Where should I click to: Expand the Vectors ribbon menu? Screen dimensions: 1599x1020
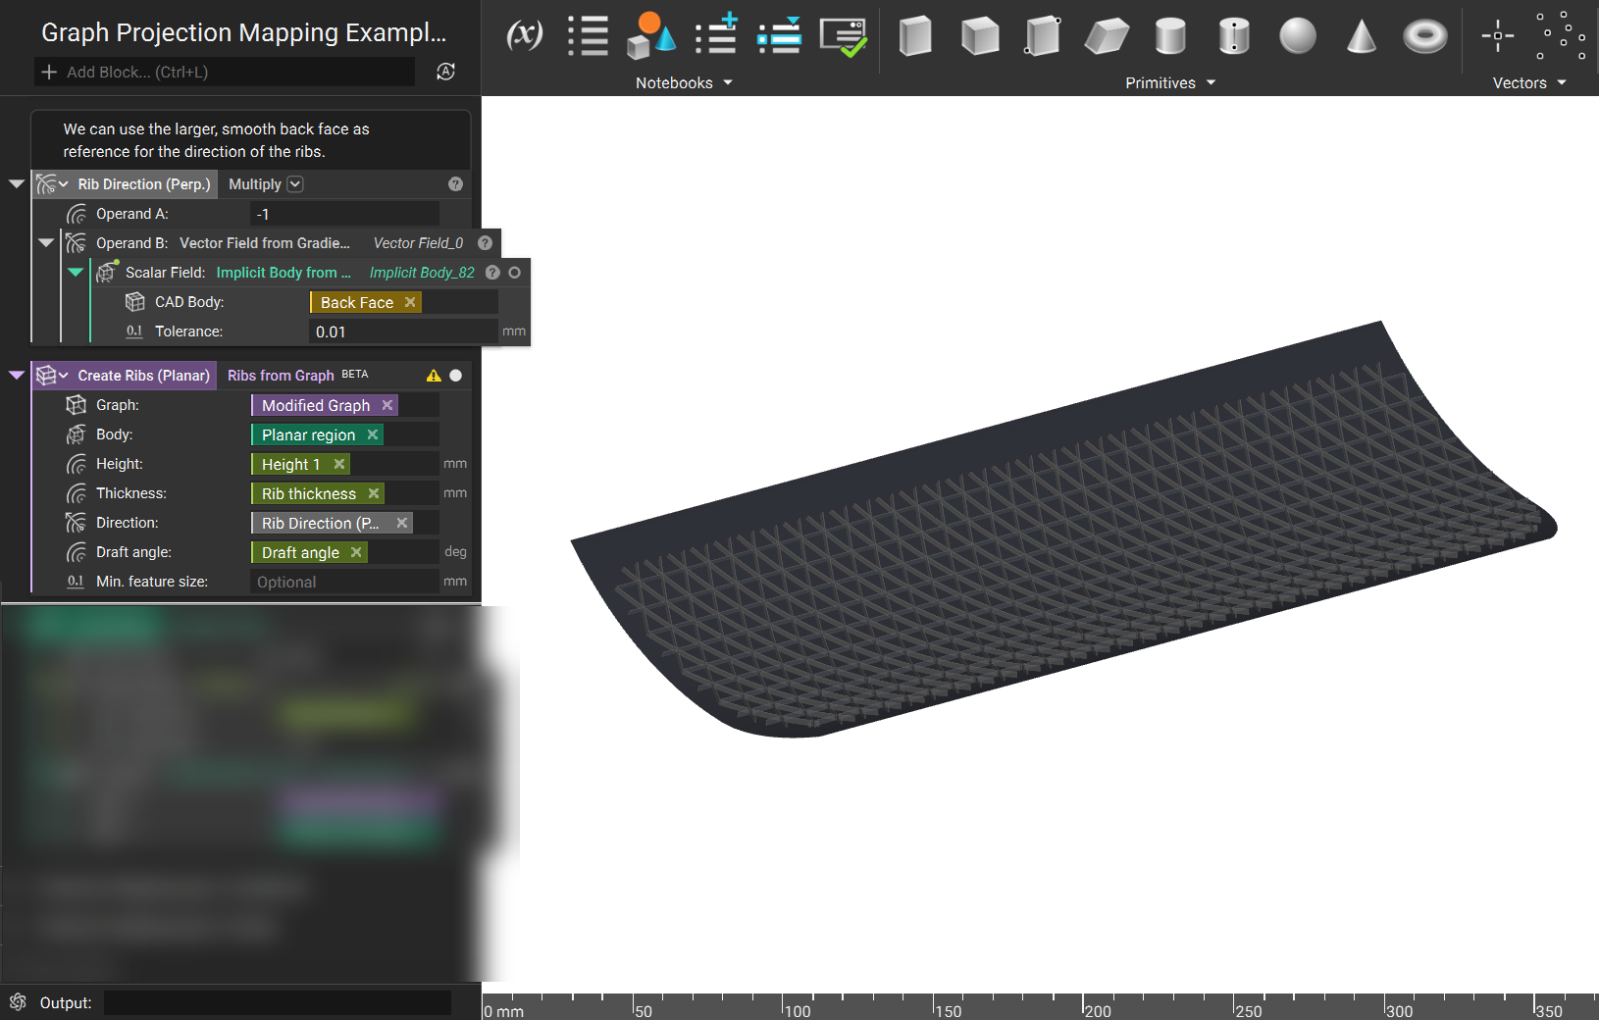(x=1529, y=83)
